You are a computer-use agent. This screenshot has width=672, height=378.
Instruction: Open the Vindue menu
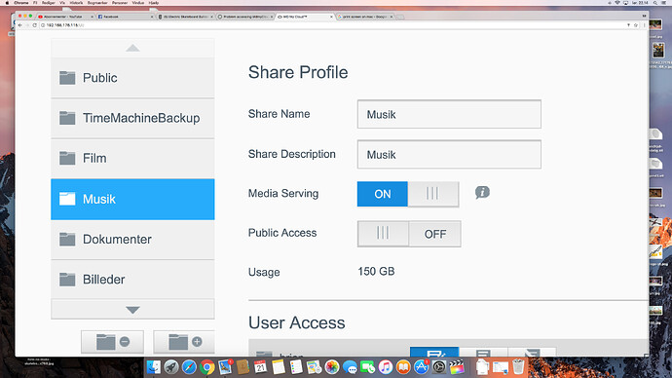tap(138, 3)
